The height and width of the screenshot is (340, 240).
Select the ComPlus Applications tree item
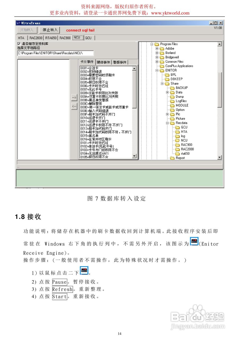179,66
